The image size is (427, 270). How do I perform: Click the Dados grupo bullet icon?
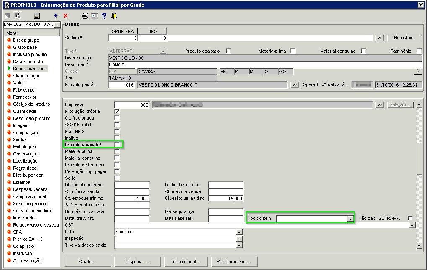pos(9,40)
